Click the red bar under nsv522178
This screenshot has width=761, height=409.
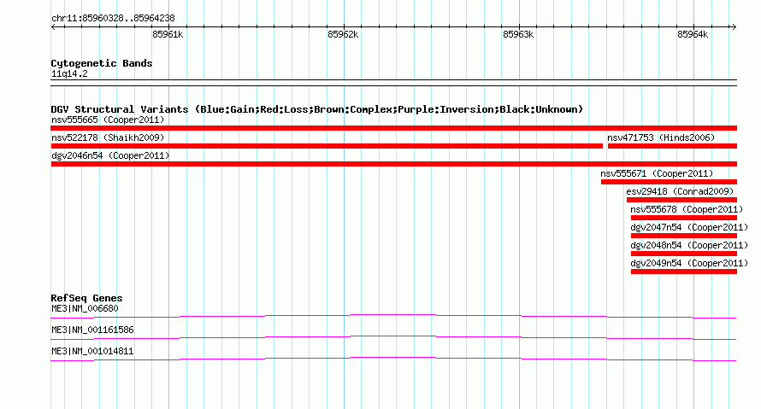327,146
